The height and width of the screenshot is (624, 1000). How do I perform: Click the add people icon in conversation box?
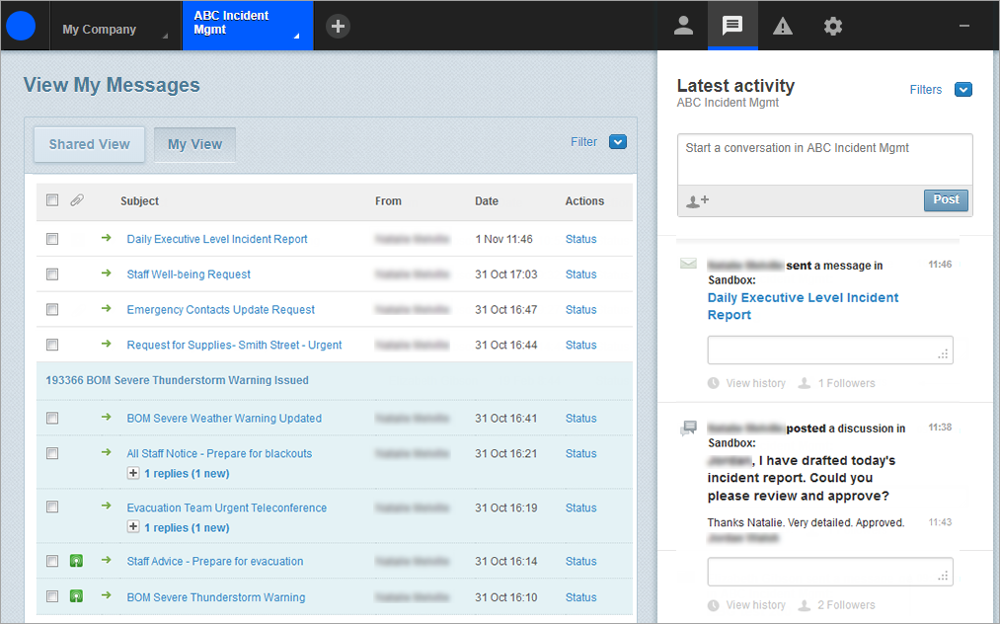697,200
